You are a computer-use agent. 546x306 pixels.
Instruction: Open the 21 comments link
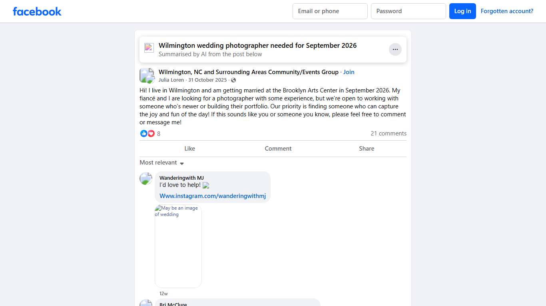click(388, 133)
